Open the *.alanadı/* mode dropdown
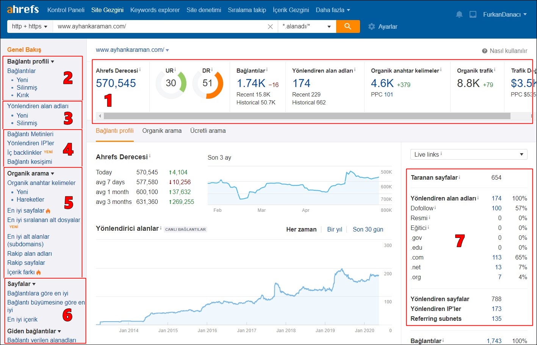This screenshot has width=537, height=345. click(x=307, y=26)
